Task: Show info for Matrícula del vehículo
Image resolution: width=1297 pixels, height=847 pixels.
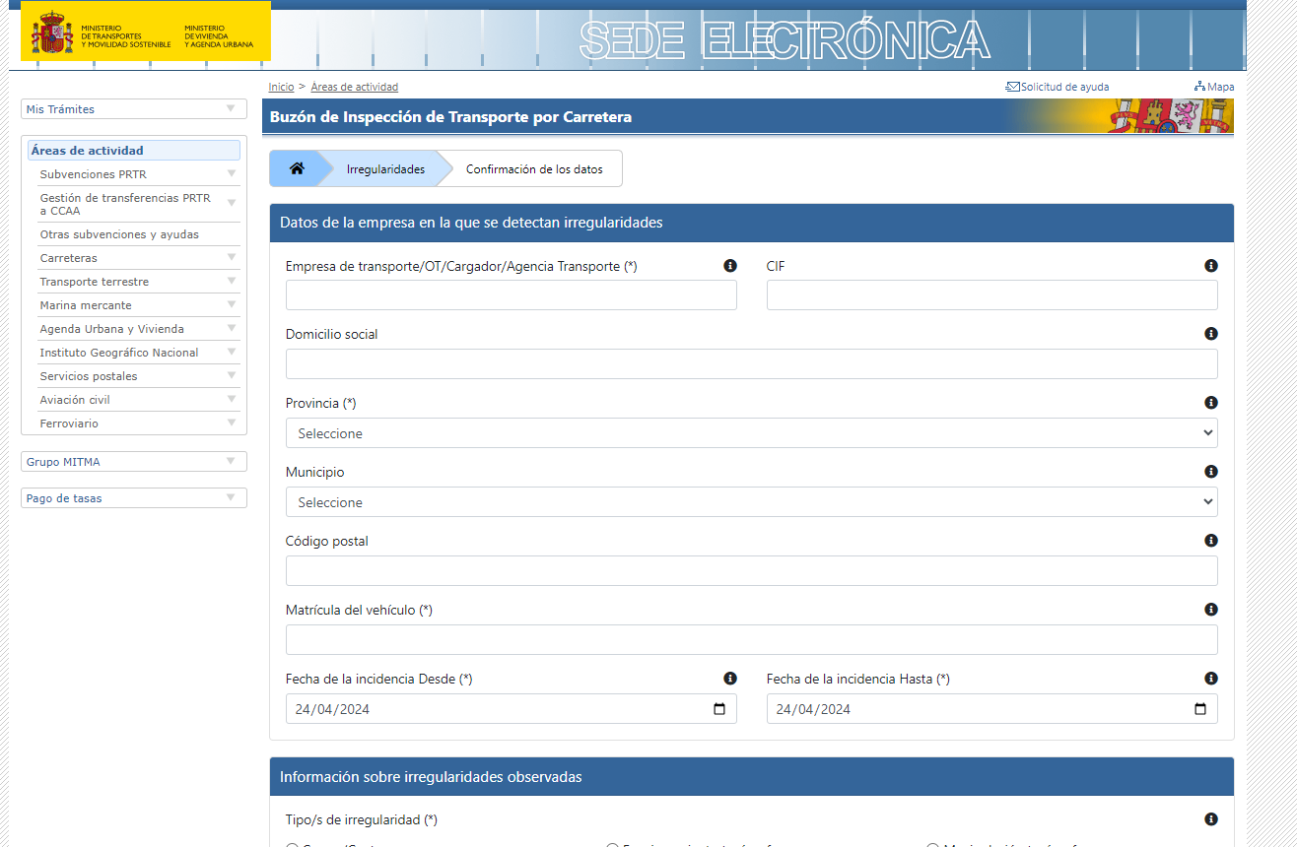Action: point(1210,610)
